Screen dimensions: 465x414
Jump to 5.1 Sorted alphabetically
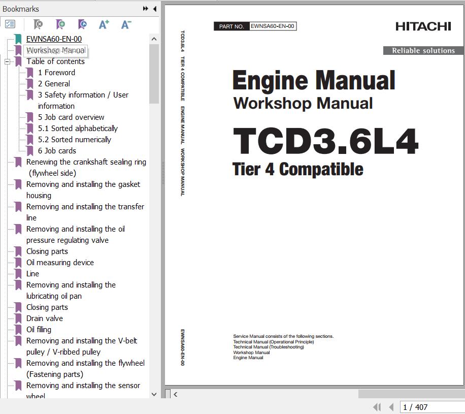[x=78, y=129]
